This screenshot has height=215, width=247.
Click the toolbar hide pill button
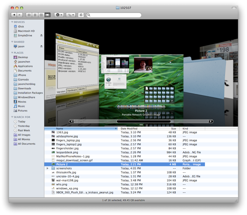(x=234, y=8)
